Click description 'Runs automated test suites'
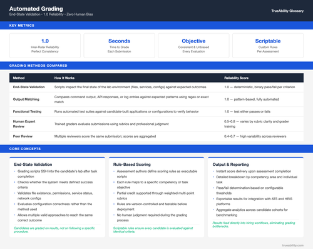The height and width of the screenshot is (249, 313). pyautogui.click(x=126, y=111)
